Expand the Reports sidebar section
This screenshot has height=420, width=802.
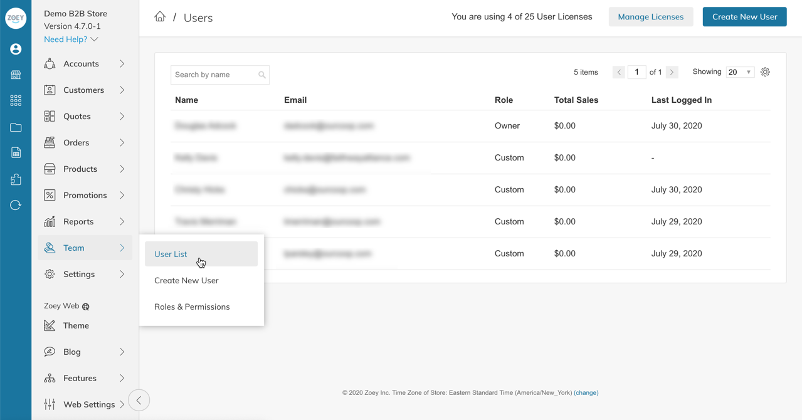tap(85, 221)
